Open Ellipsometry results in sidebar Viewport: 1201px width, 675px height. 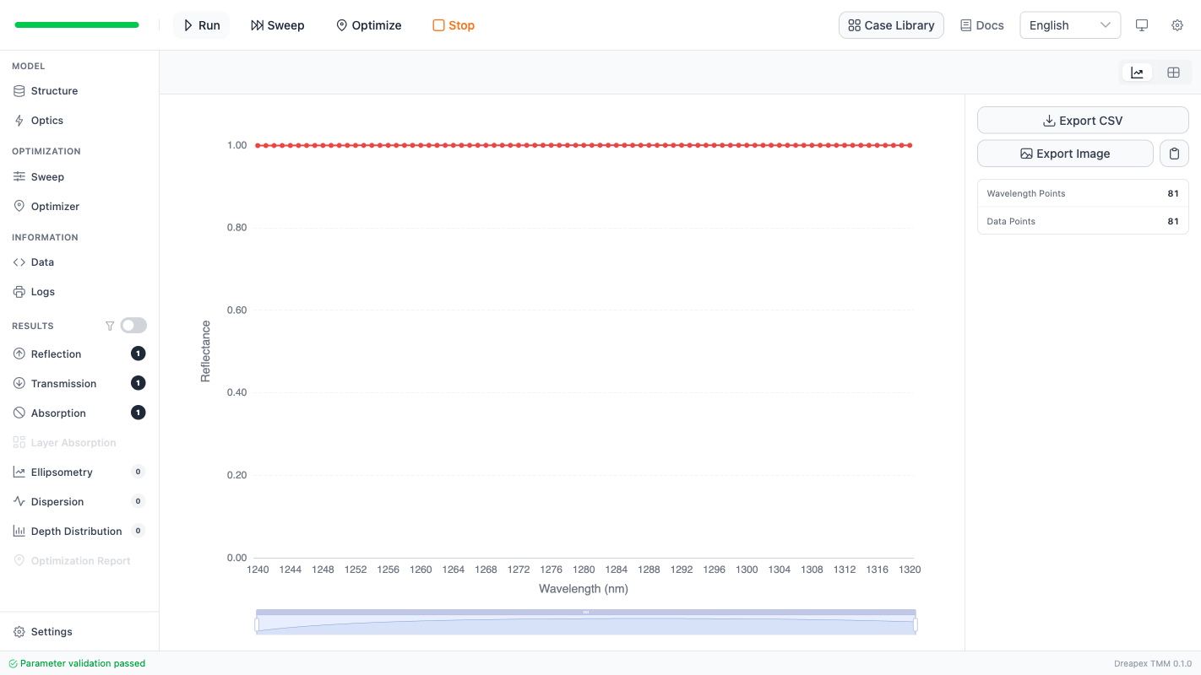tap(62, 472)
